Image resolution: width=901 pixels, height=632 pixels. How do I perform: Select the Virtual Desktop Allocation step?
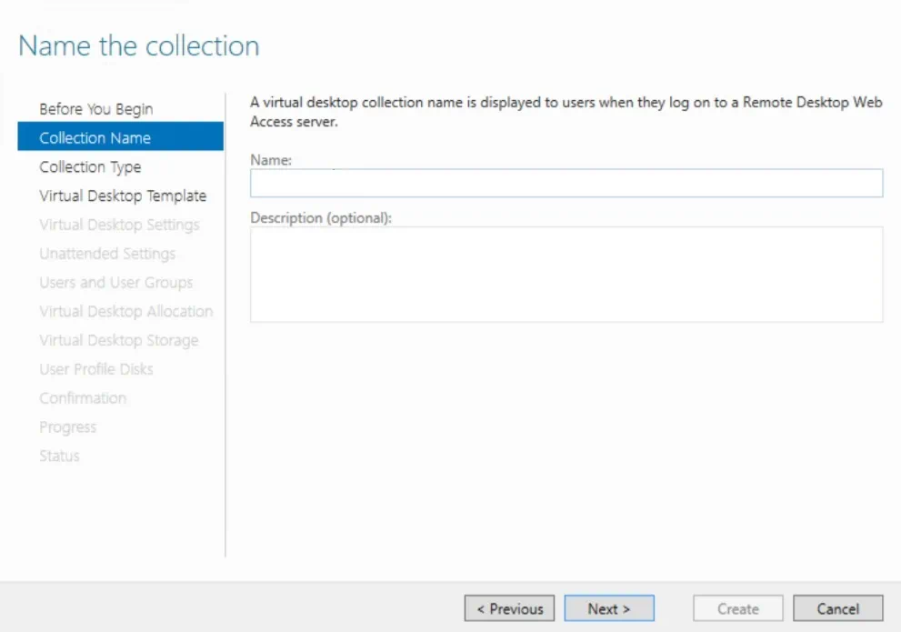click(x=125, y=312)
